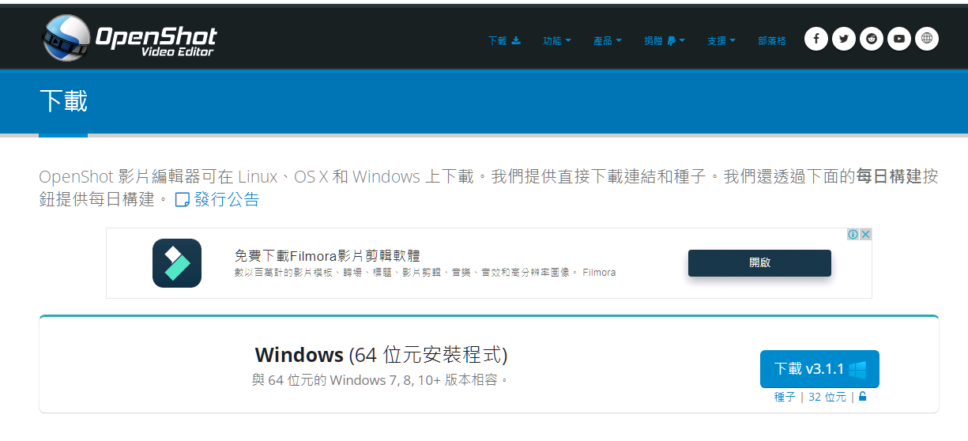The height and width of the screenshot is (441, 968).
Task: Close the Filmora advertisement
Action: [x=865, y=235]
